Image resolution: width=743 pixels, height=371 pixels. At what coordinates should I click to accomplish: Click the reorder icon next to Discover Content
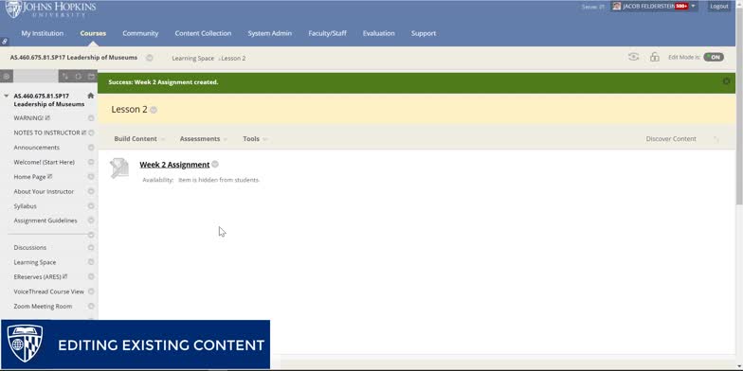[716, 139]
